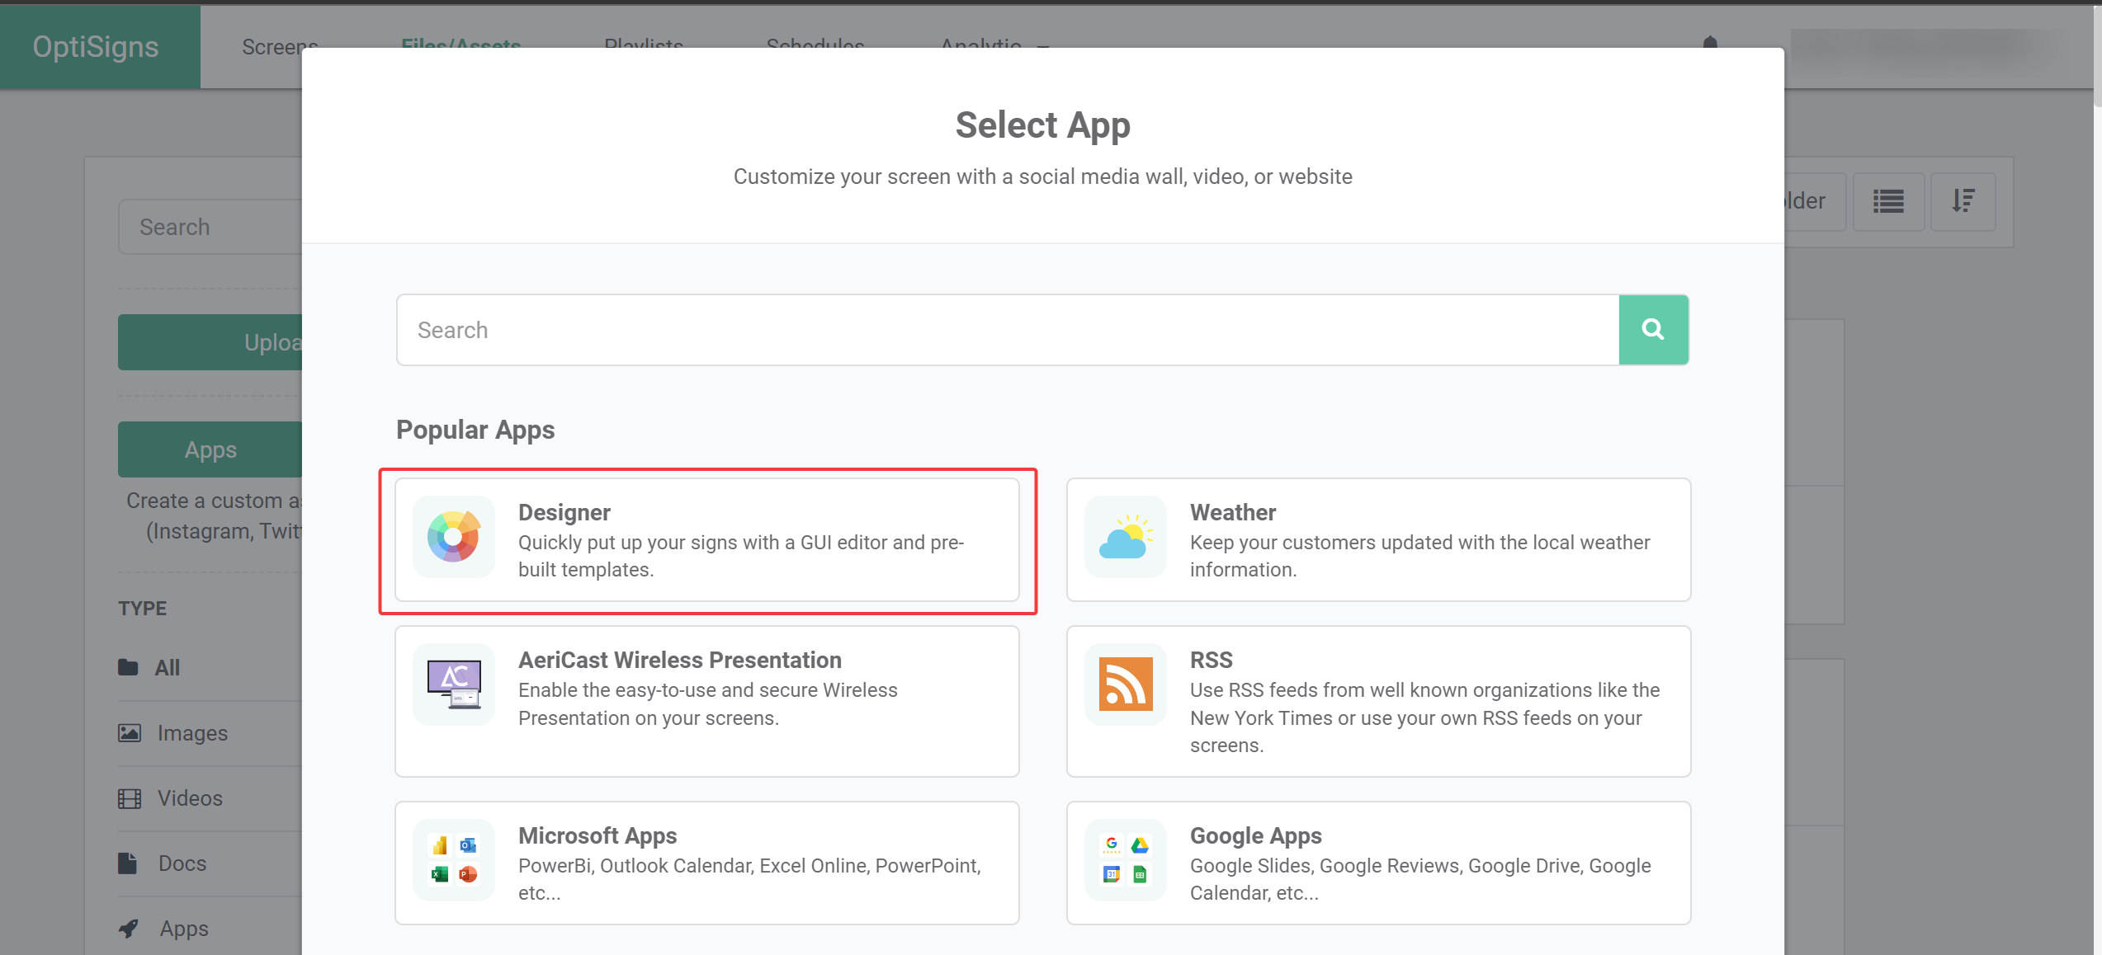The width and height of the screenshot is (2102, 955).
Task: Open the sort order icon
Action: coord(1963,201)
